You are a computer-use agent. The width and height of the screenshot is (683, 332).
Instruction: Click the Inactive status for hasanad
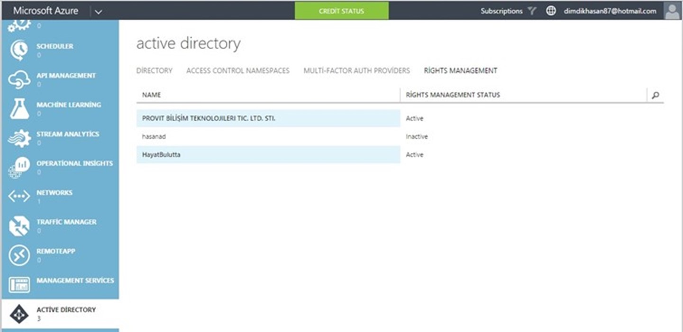(417, 137)
